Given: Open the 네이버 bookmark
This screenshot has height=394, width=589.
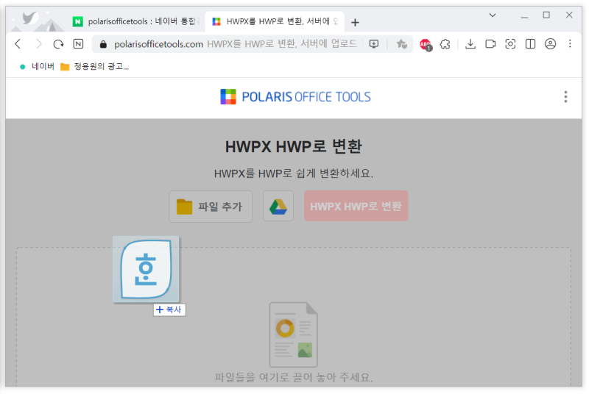Looking at the screenshot, I should (38, 66).
